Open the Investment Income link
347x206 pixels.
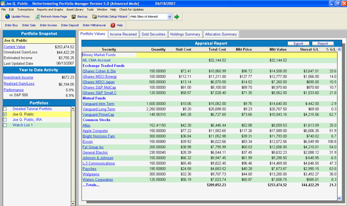click(x=18, y=77)
